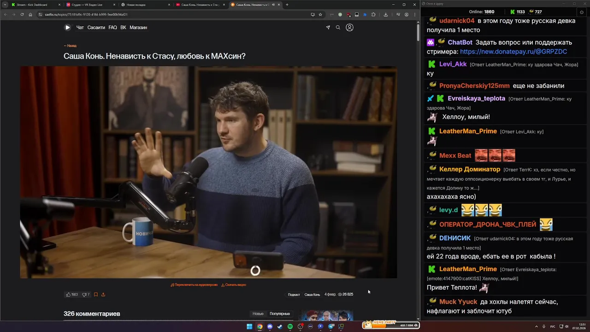The height and width of the screenshot is (332, 590).
Task: Open the user profile icon in header
Action: pos(349,28)
